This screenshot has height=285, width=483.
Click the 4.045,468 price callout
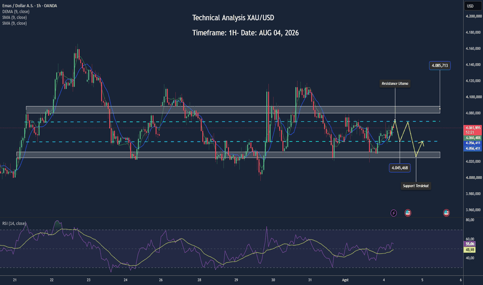point(400,168)
